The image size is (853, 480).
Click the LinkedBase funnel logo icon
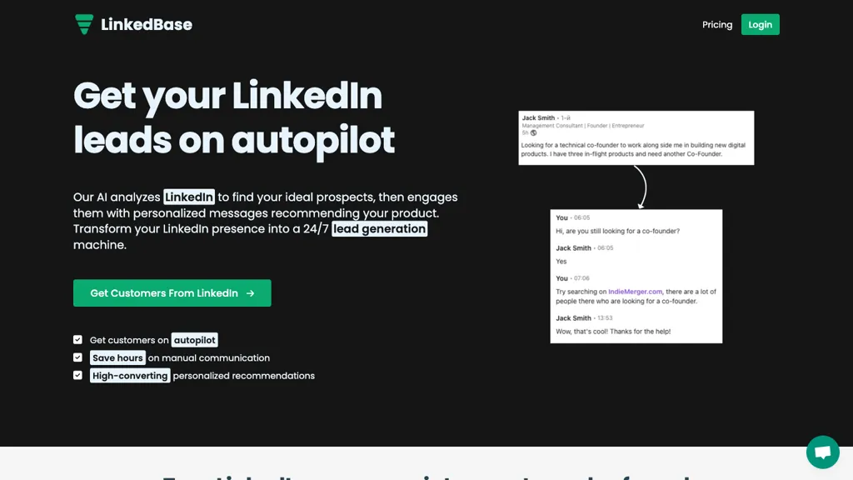tap(84, 24)
